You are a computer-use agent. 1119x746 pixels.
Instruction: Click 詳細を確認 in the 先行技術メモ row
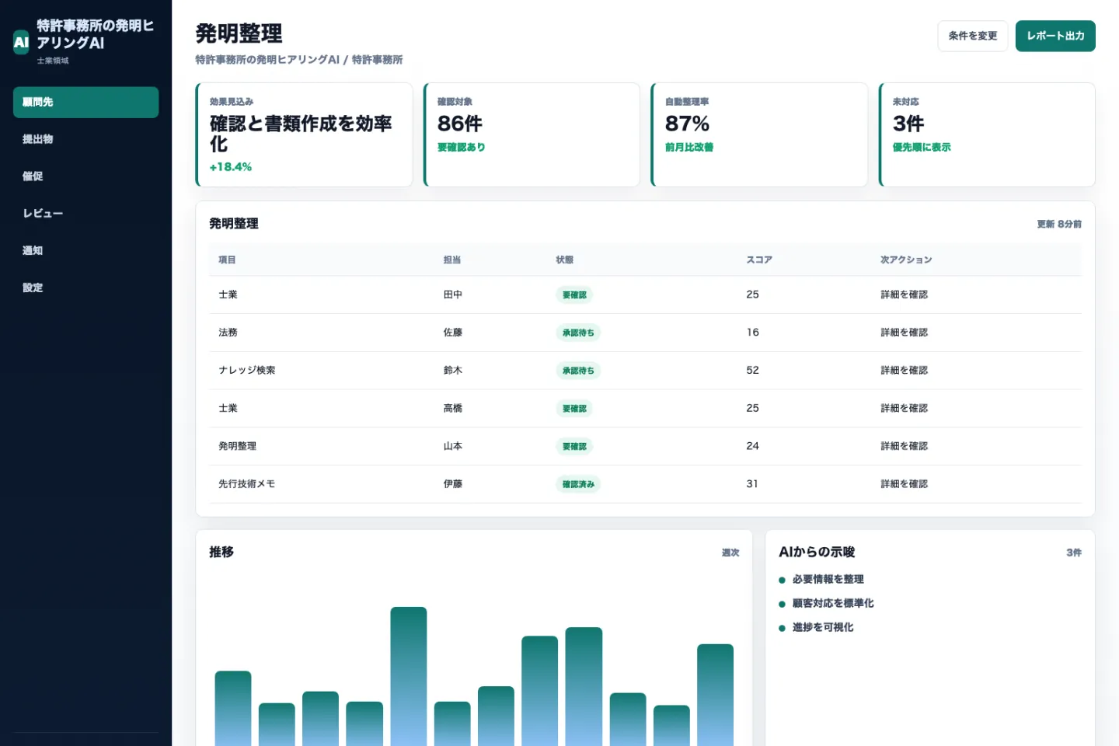(904, 484)
